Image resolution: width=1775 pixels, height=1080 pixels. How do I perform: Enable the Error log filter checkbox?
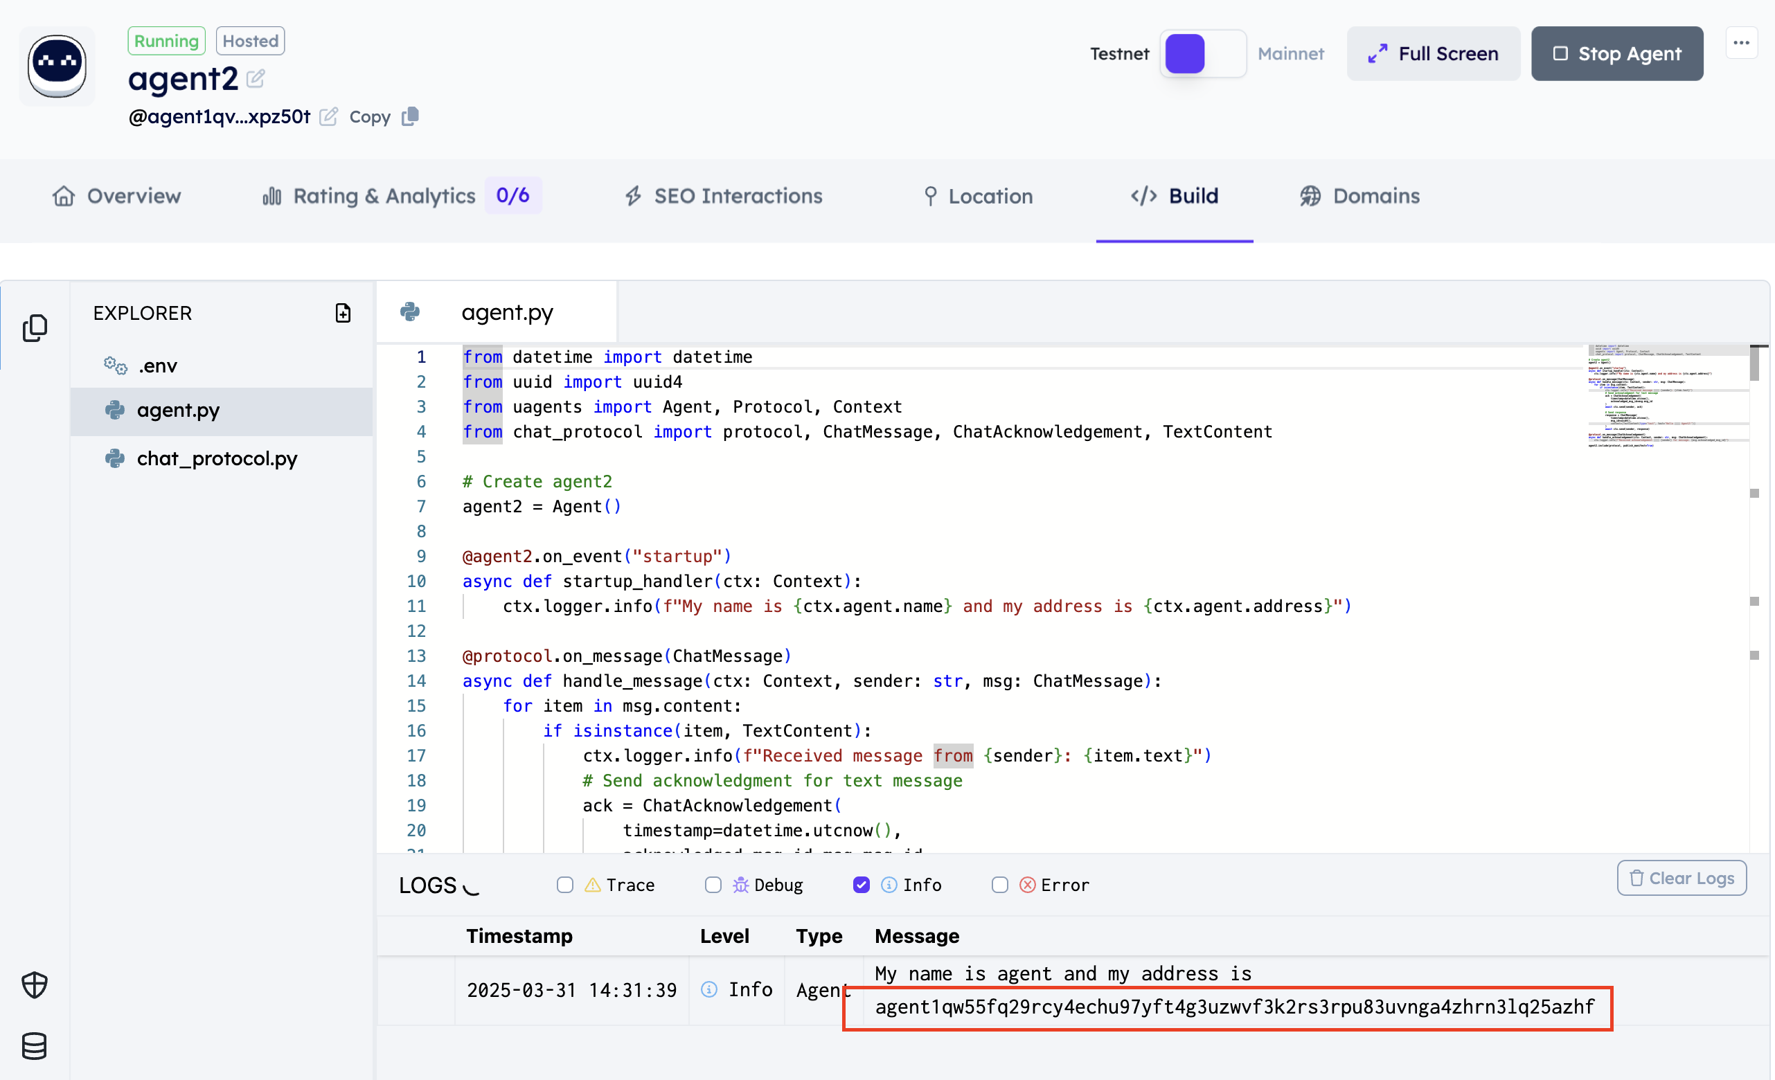tap(1000, 885)
